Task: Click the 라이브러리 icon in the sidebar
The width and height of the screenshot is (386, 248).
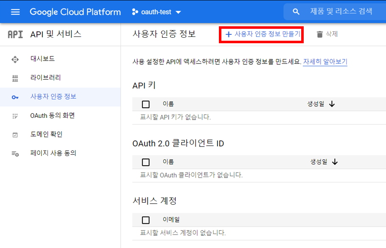Action: pos(15,78)
